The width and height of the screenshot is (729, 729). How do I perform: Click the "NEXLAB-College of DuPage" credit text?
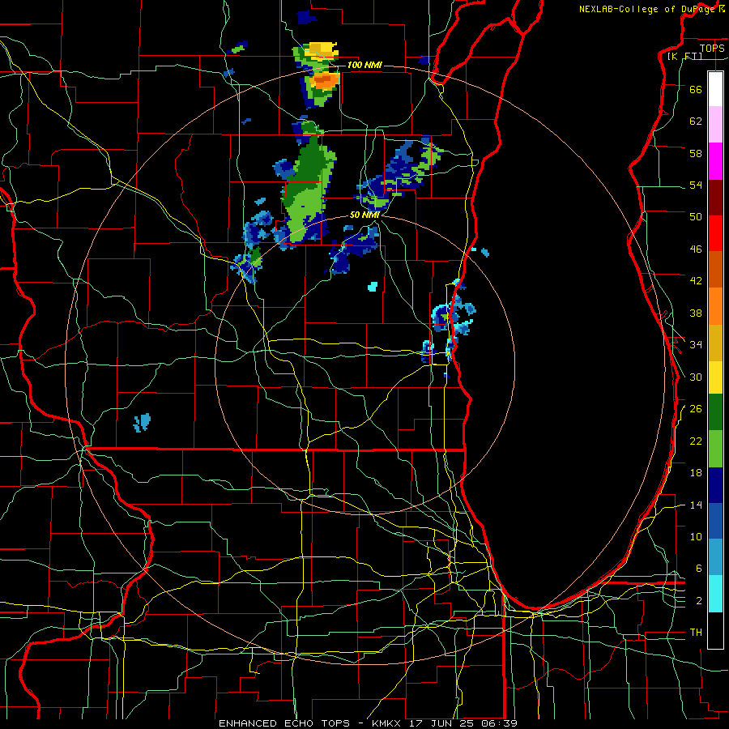[648, 9]
